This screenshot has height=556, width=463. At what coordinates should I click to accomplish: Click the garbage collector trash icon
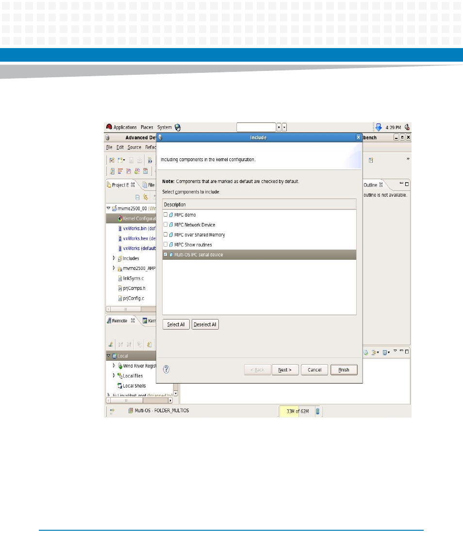318,411
